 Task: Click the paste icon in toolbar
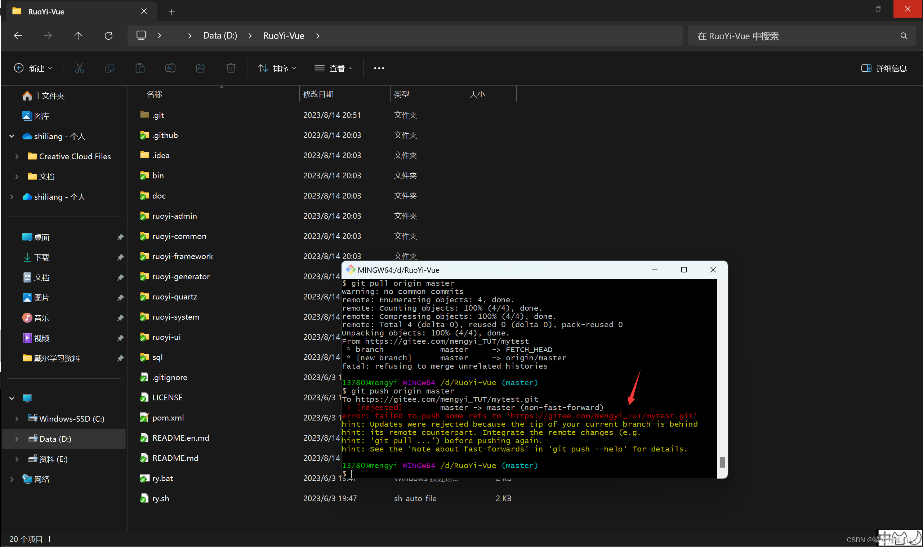(140, 68)
